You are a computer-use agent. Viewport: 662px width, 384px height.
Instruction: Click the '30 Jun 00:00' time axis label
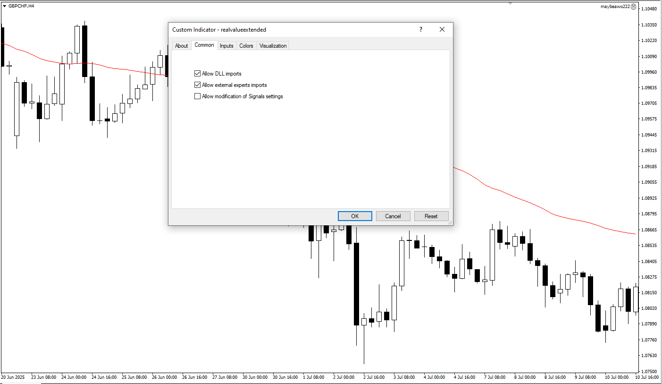(x=255, y=377)
